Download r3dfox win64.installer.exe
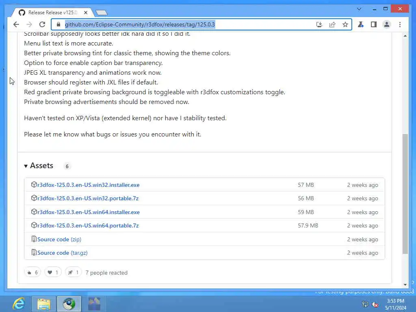The image size is (416, 312). tap(88, 212)
